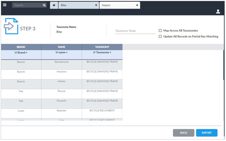Viewport: 226px width, 141px height.
Task: Select the Roscoe name cell
Action: click(62, 94)
